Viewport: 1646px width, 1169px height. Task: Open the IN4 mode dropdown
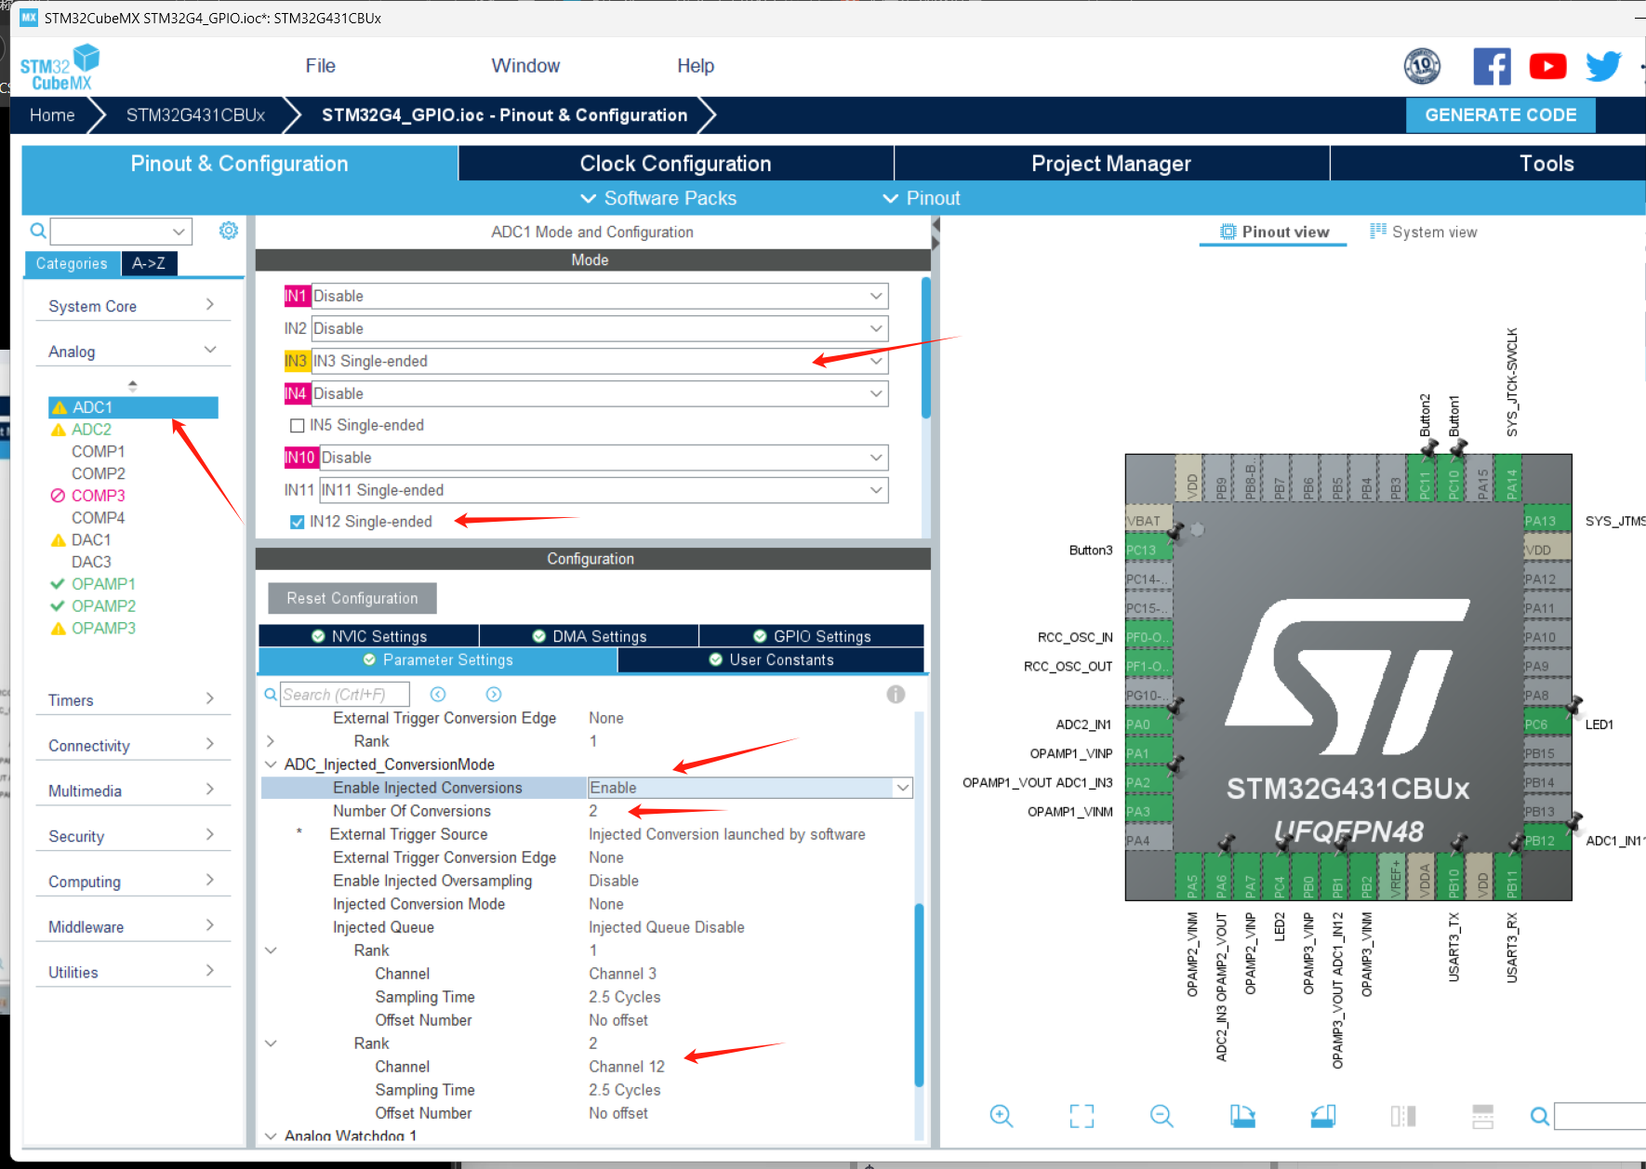[600, 393]
